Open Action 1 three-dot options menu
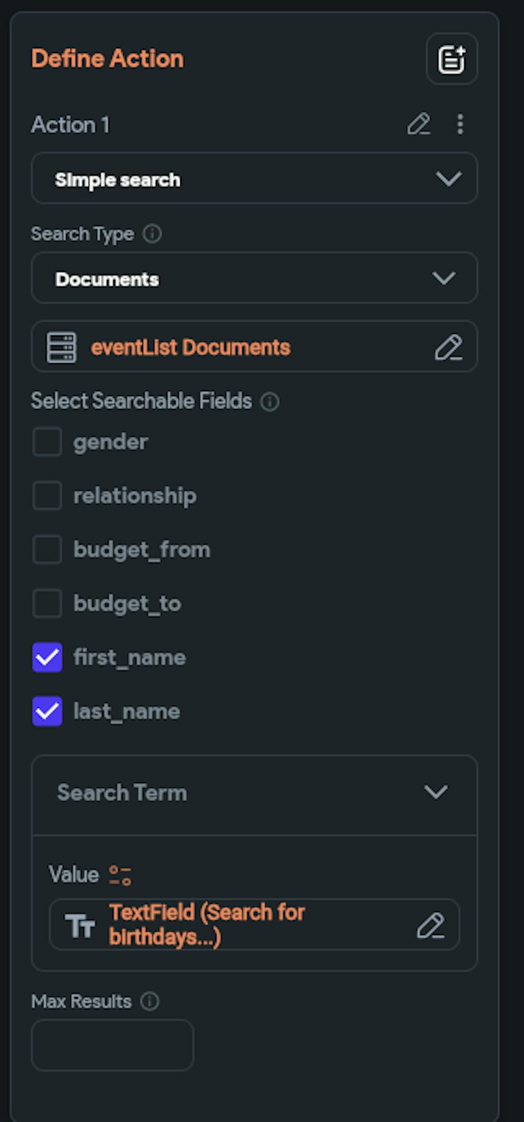524x1122 pixels. point(460,124)
